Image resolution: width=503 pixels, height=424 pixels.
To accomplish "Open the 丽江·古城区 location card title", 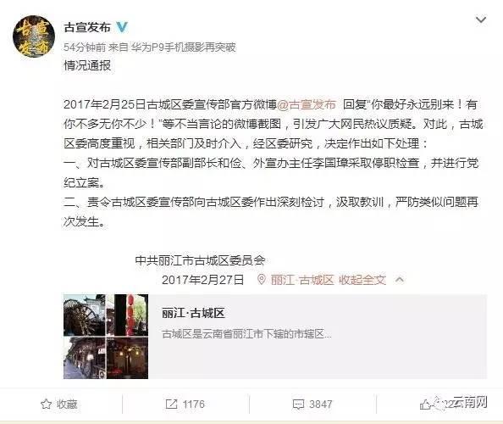I will tap(193, 313).
